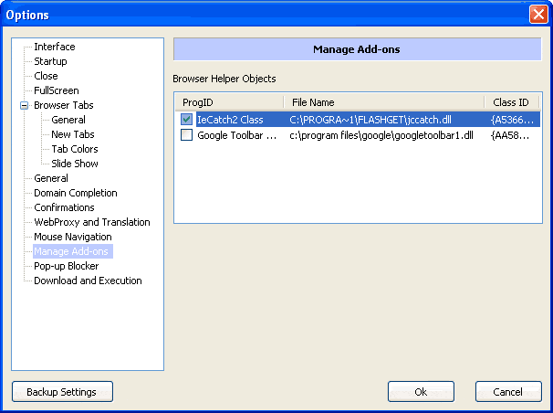
Task: Click the Class ID column header
Action: click(x=512, y=102)
